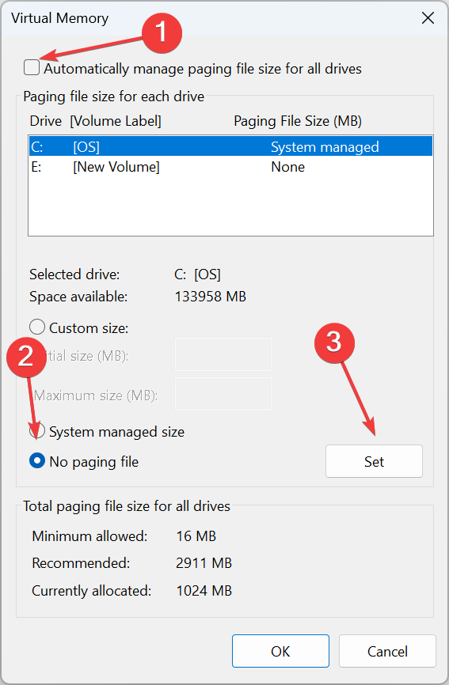
Task: Click the red annotation circle numbered 3
Action: [334, 342]
